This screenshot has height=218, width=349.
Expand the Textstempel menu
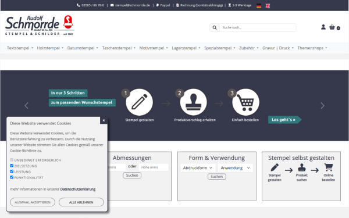[x=20, y=48]
